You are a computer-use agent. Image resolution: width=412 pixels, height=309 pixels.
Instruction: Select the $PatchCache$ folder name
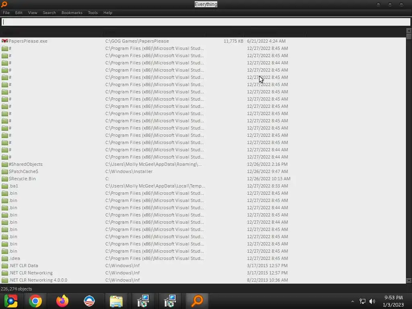pos(23,171)
